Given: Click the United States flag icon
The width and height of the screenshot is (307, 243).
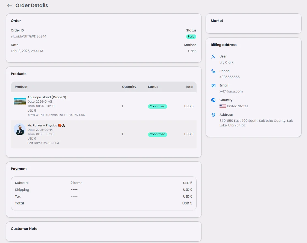Looking at the screenshot, I should pyautogui.click(x=223, y=106).
